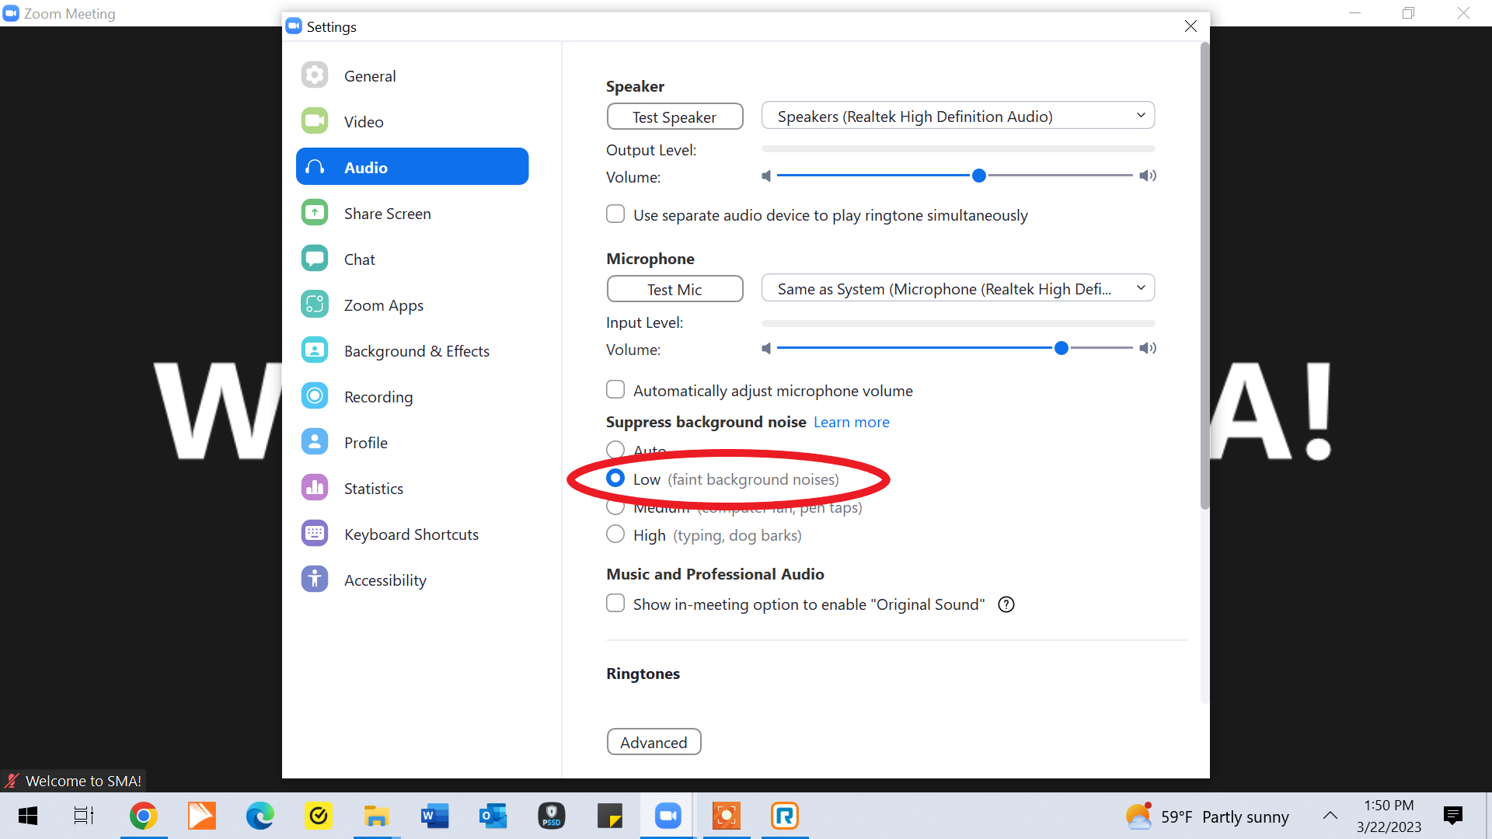Click the Zoom logo in Settings title bar
This screenshot has width=1492, height=839.
[294, 26]
